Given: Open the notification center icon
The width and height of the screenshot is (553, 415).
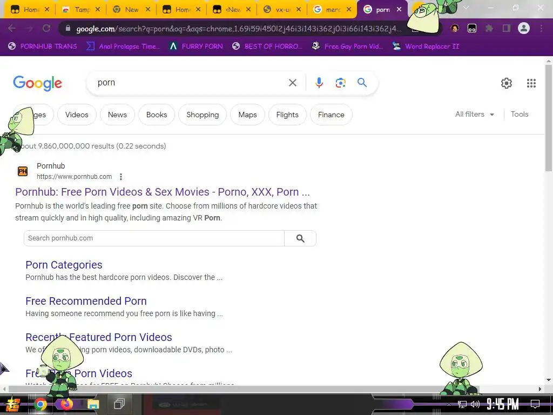Looking at the screenshot, I should click(535, 404).
